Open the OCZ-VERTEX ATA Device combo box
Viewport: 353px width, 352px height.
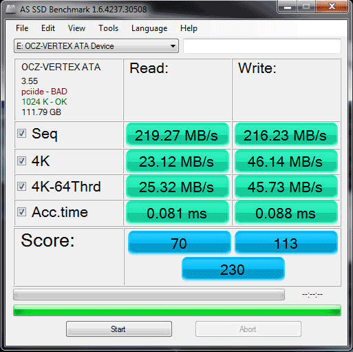click(x=96, y=46)
